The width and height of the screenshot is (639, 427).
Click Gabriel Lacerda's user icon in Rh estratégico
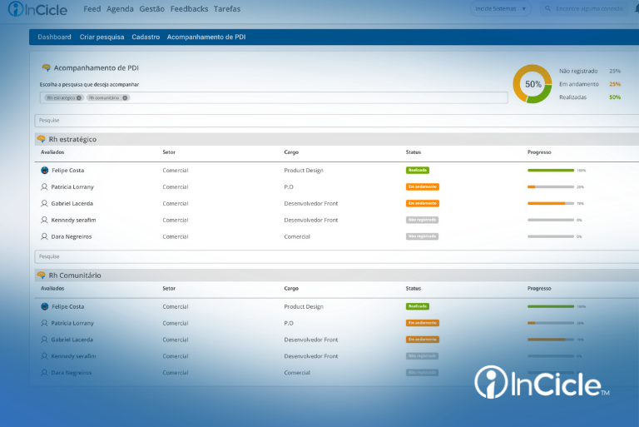click(x=45, y=203)
